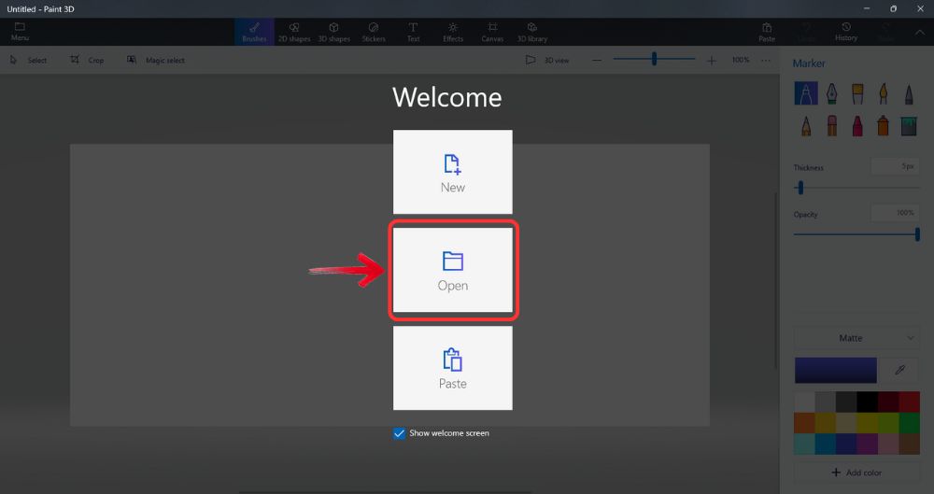Switch to the 2D shapes tab
The height and width of the screenshot is (494, 934).
(294, 32)
